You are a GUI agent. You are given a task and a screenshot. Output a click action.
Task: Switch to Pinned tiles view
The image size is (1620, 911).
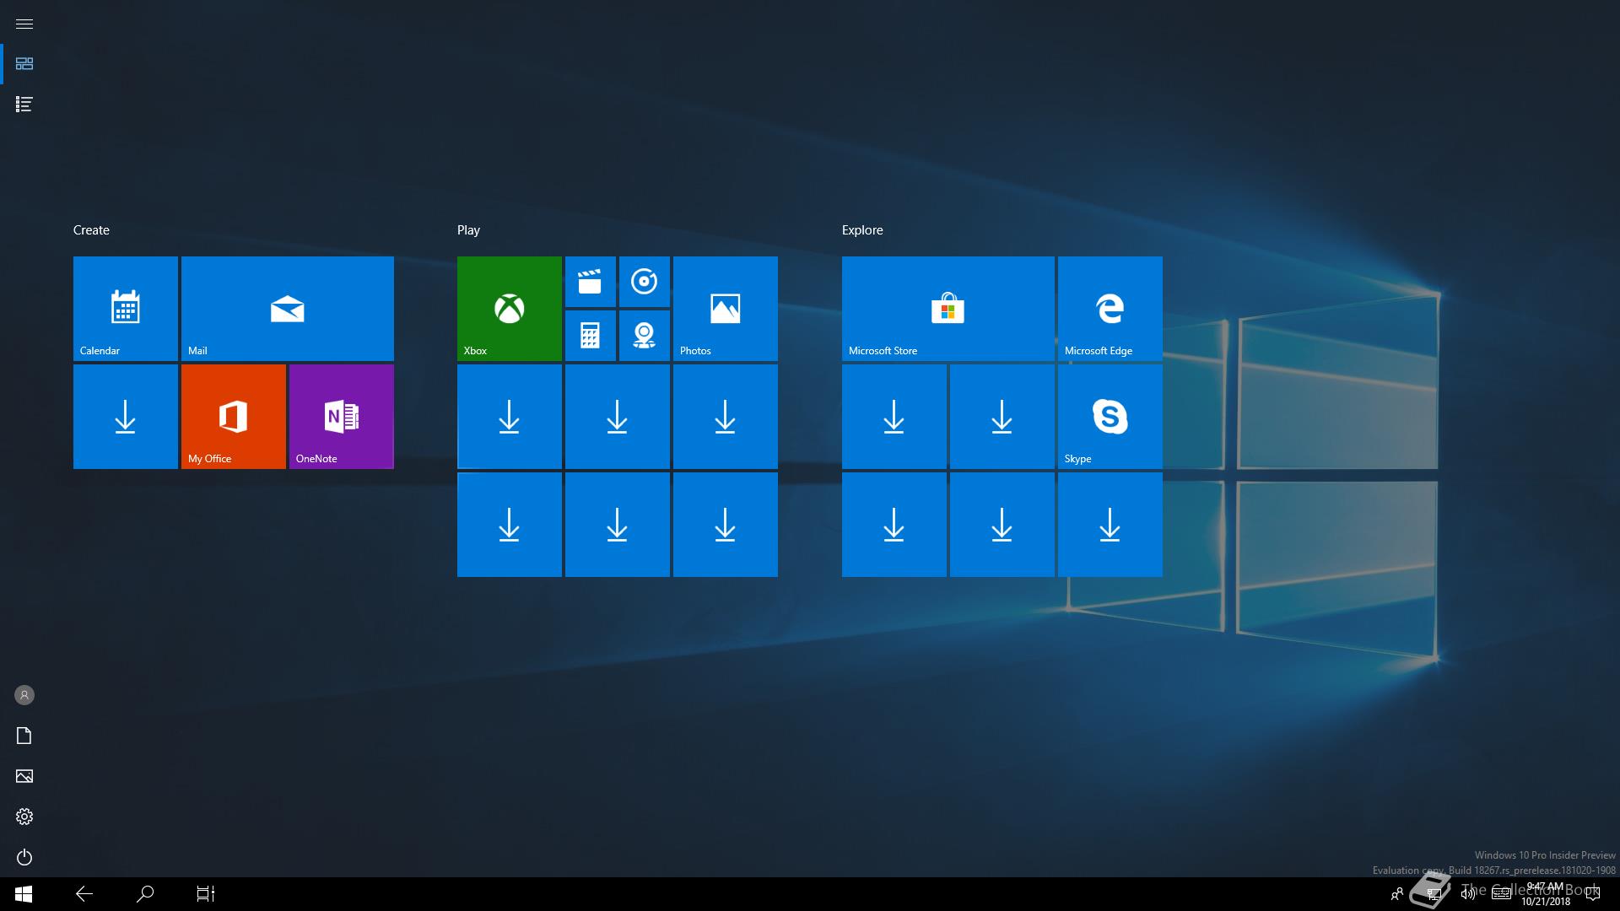pos(24,64)
